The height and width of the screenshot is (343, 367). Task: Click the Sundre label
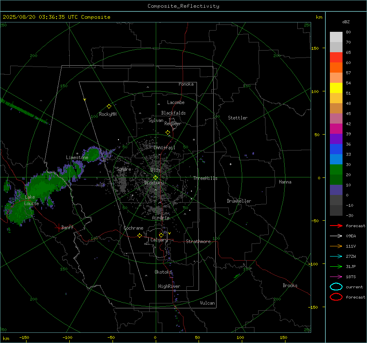[x=124, y=169]
